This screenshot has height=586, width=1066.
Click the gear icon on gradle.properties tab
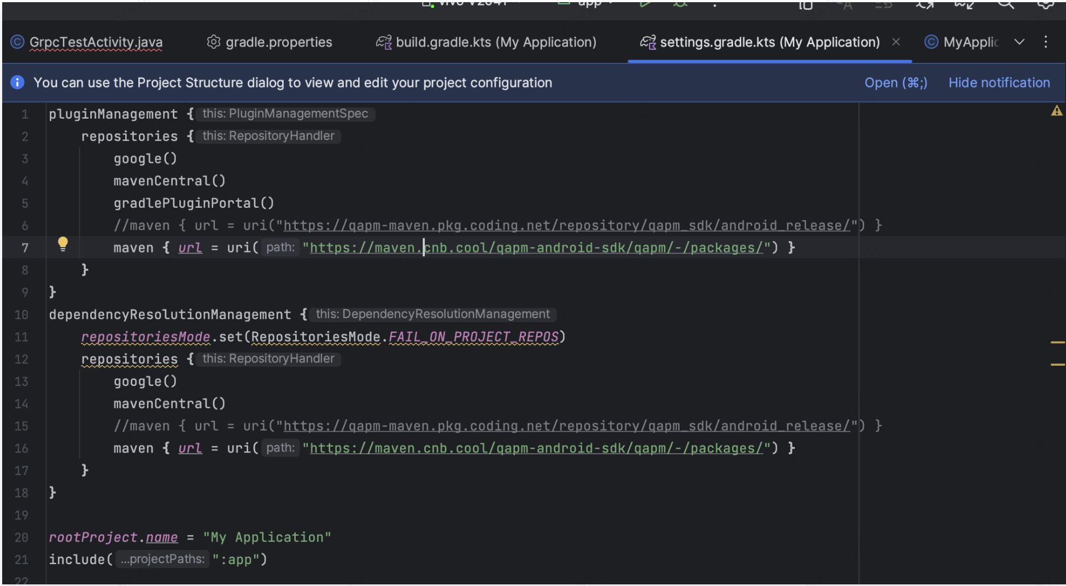[213, 42]
